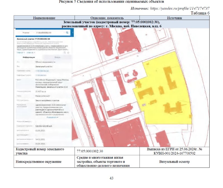Open the План КК link
223x188 pixels.
[x=31, y=52]
